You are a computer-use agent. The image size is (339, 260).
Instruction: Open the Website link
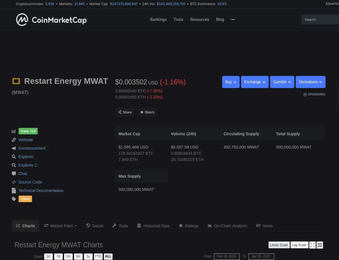(26, 140)
